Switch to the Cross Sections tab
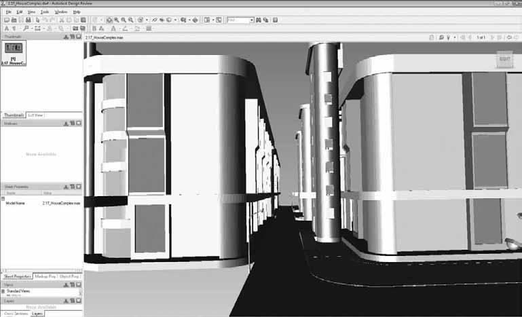The width and height of the screenshot is (522, 317). tap(16, 314)
